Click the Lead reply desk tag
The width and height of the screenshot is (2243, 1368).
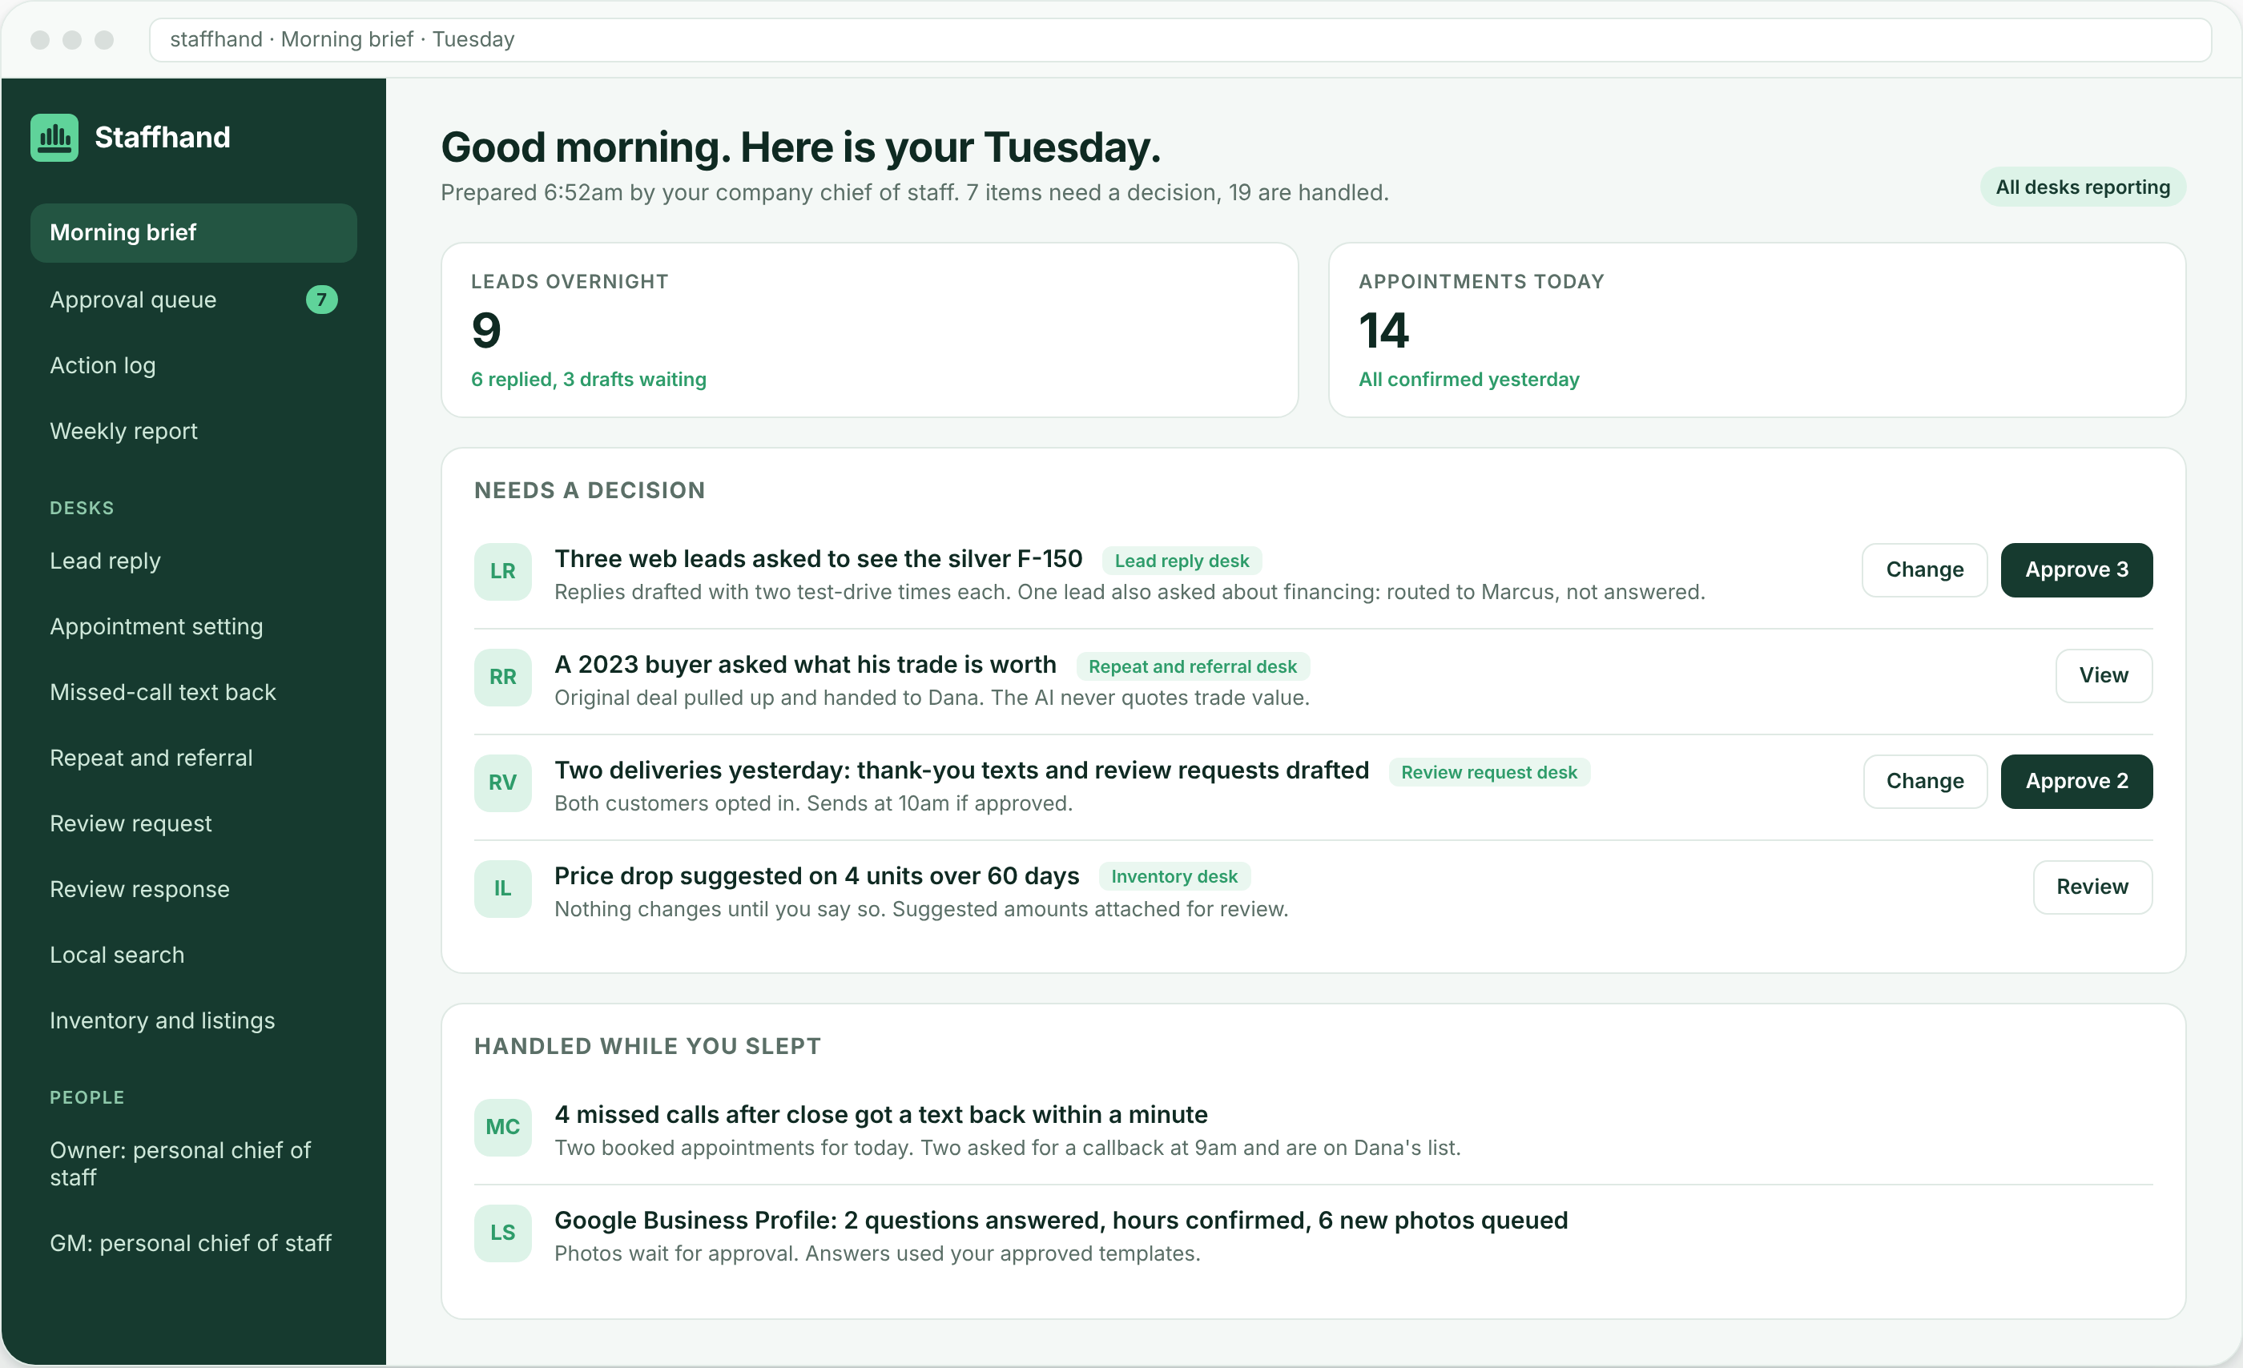pyautogui.click(x=1182, y=561)
